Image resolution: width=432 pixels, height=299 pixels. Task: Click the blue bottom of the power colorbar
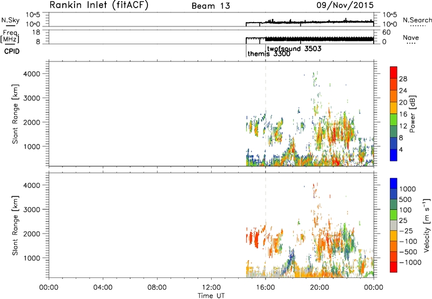[394, 155]
